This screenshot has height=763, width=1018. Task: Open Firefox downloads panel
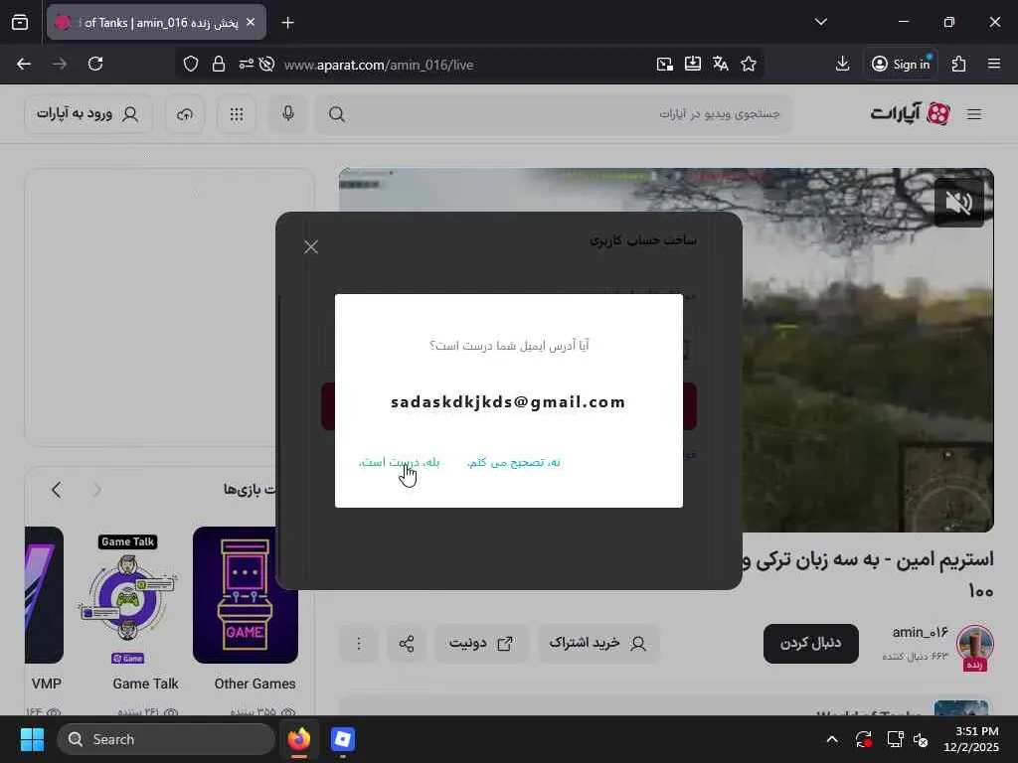click(x=842, y=64)
